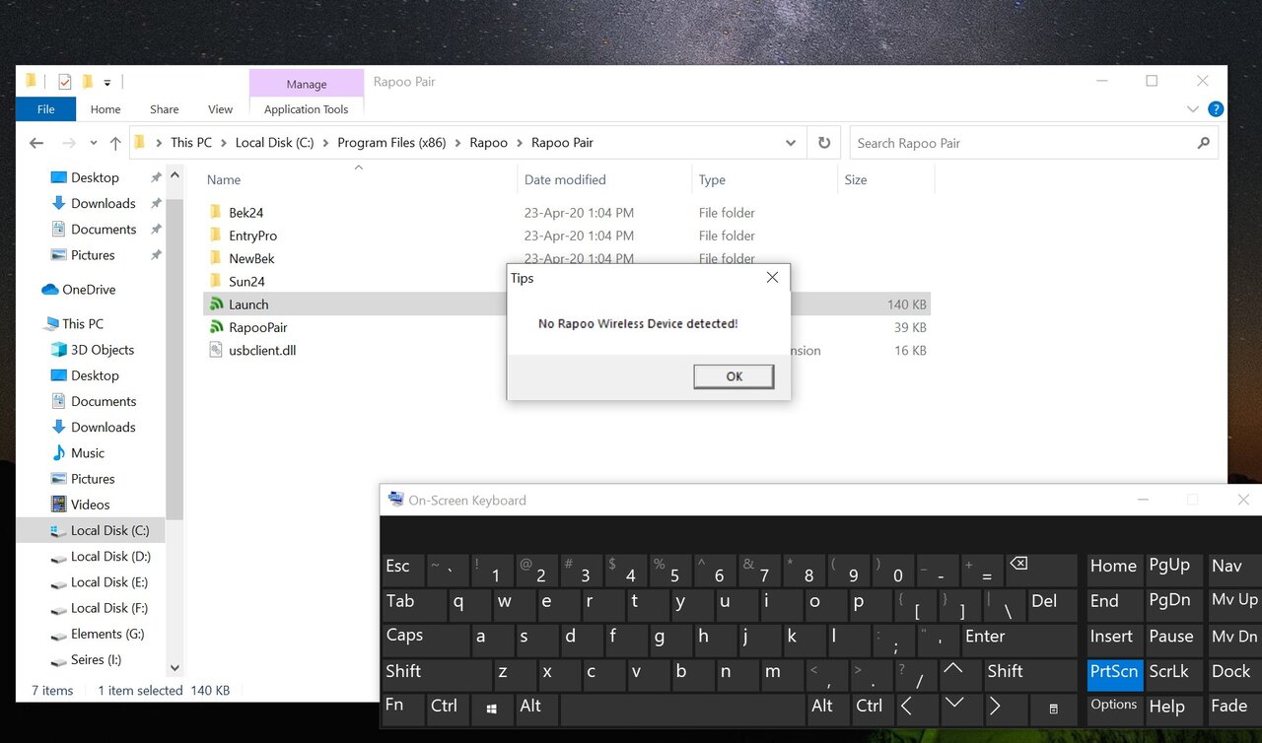Go up one folder level arrow

pos(115,143)
